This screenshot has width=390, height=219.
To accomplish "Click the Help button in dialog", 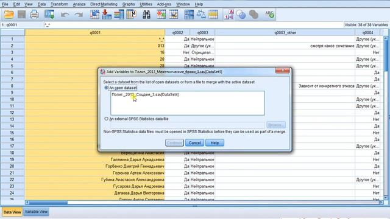I will [x=214, y=143].
